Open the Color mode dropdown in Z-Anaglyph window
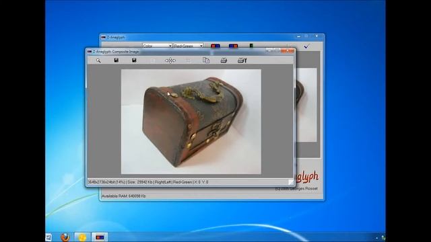431x242 pixels. [x=157, y=46]
